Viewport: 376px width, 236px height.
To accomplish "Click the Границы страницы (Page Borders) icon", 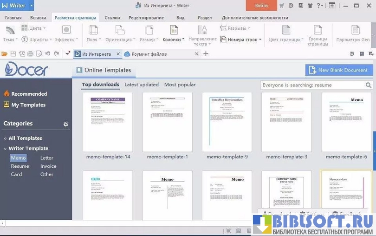I will pos(318,31).
